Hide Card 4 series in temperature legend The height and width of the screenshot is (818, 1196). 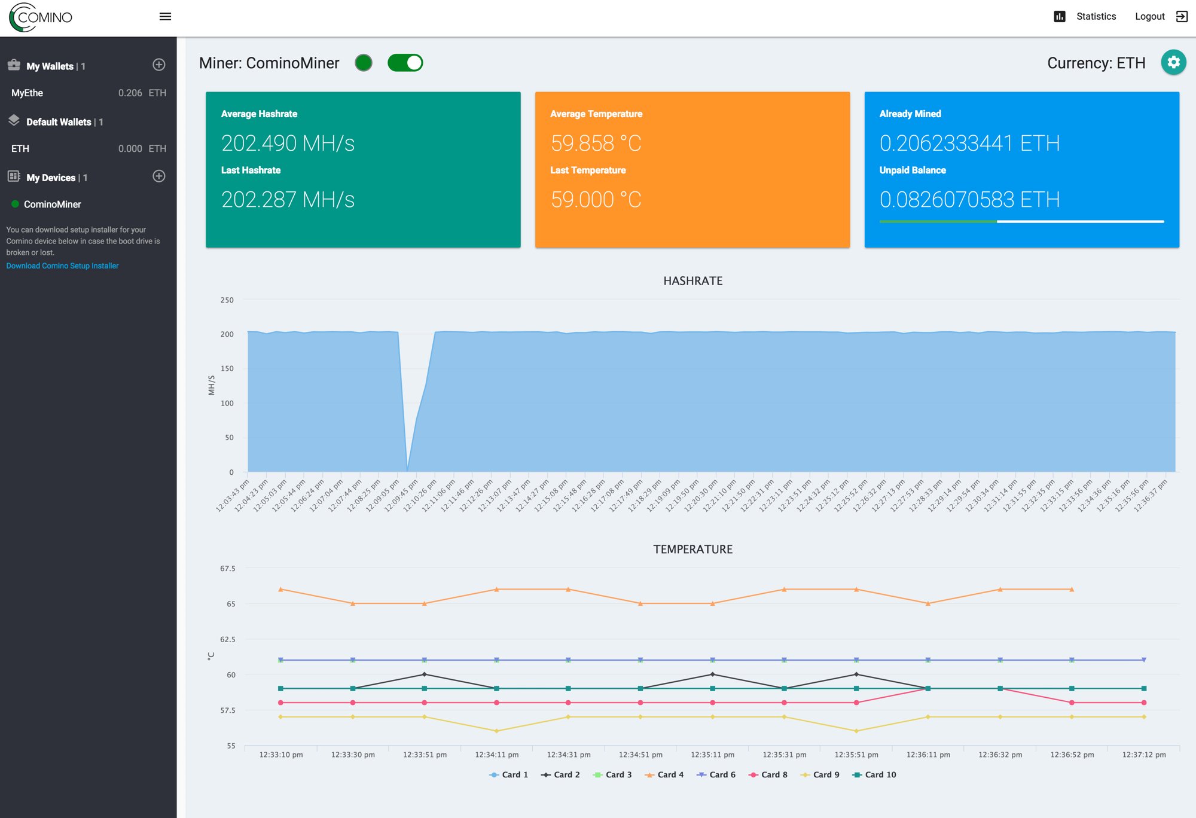[664, 775]
